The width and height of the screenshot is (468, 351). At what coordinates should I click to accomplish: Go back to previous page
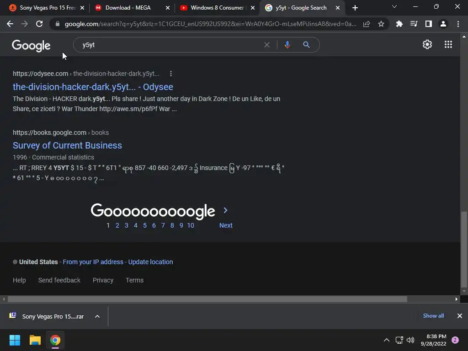[10, 24]
